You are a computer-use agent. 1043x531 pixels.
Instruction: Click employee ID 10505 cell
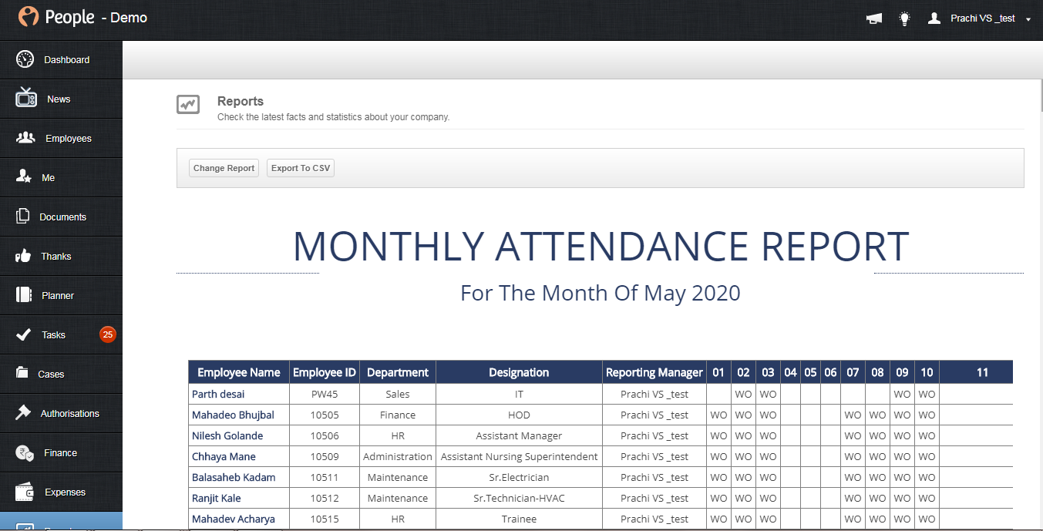pos(325,415)
